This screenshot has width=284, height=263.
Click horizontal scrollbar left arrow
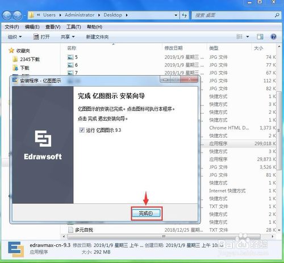pyautogui.click(x=64, y=236)
